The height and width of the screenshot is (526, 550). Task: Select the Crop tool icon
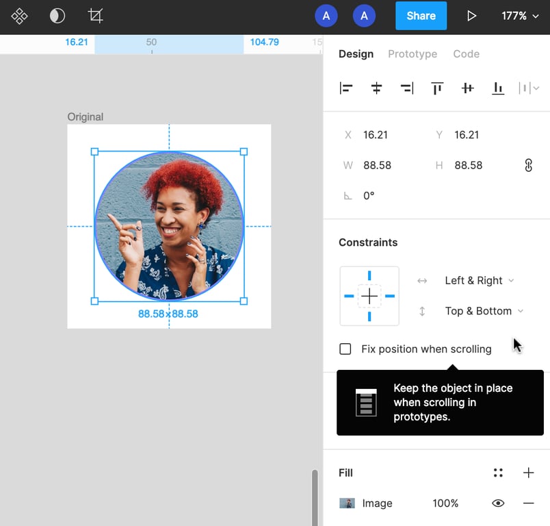point(96,16)
